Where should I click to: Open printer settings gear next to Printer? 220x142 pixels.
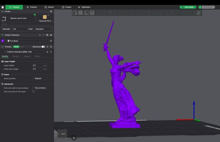51,12
